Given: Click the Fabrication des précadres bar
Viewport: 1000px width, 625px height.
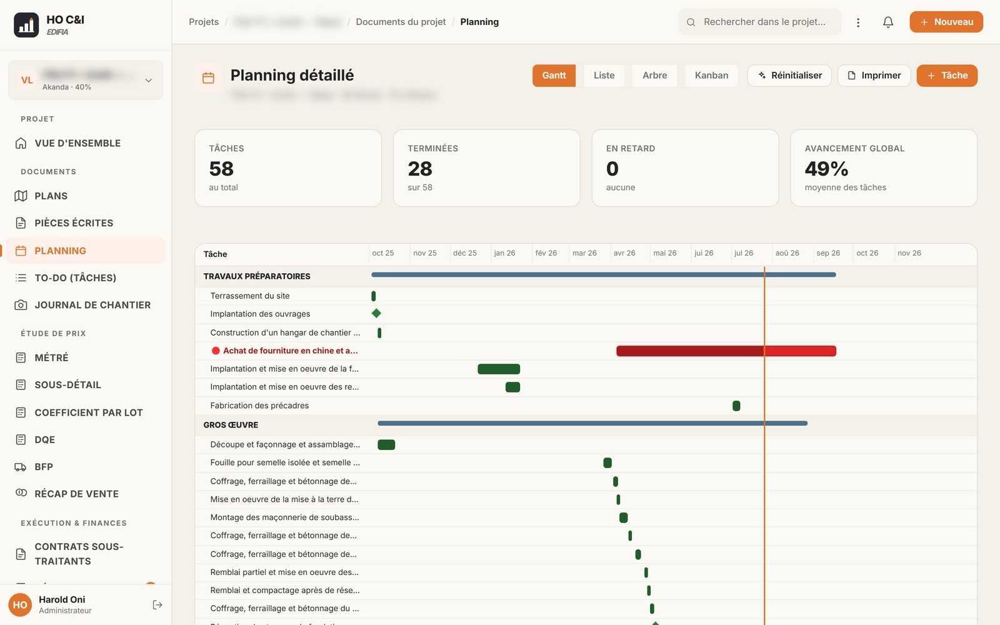Looking at the screenshot, I should pyautogui.click(x=736, y=406).
